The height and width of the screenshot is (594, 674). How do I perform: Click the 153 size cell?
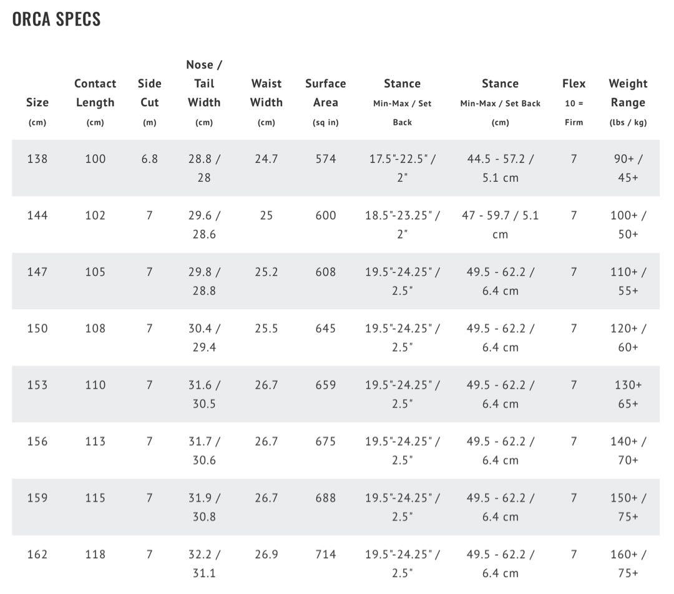coord(37,385)
